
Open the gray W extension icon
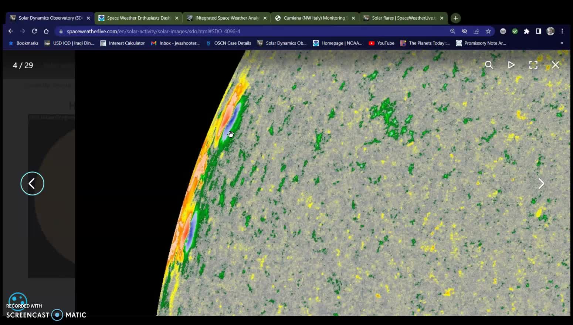tap(503, 31)
